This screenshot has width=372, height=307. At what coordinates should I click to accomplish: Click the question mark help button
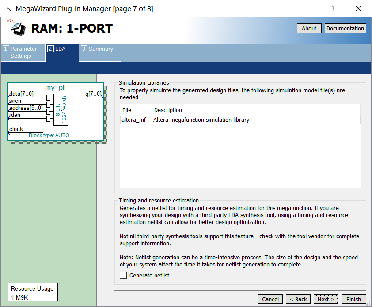[x=333, y=9]
